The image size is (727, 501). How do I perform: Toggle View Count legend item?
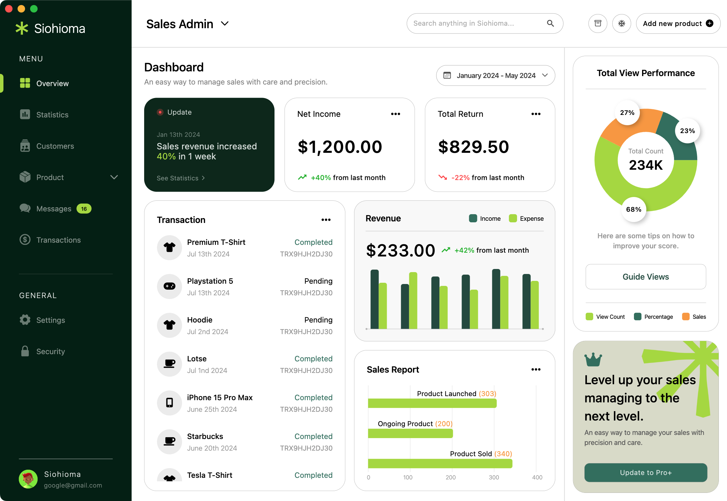click(x=605, y=317)
